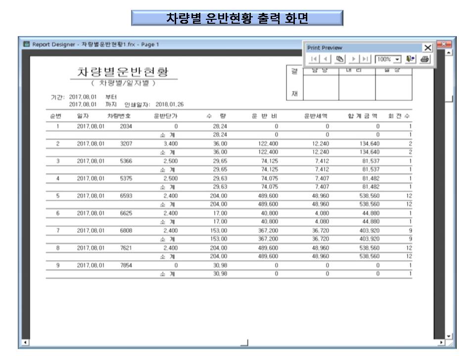Click total 81,482 in the vehicle 5375 row
475x356 pixels.
point(371,178)
